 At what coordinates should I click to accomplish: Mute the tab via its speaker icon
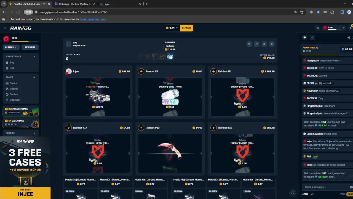point(44,4)
